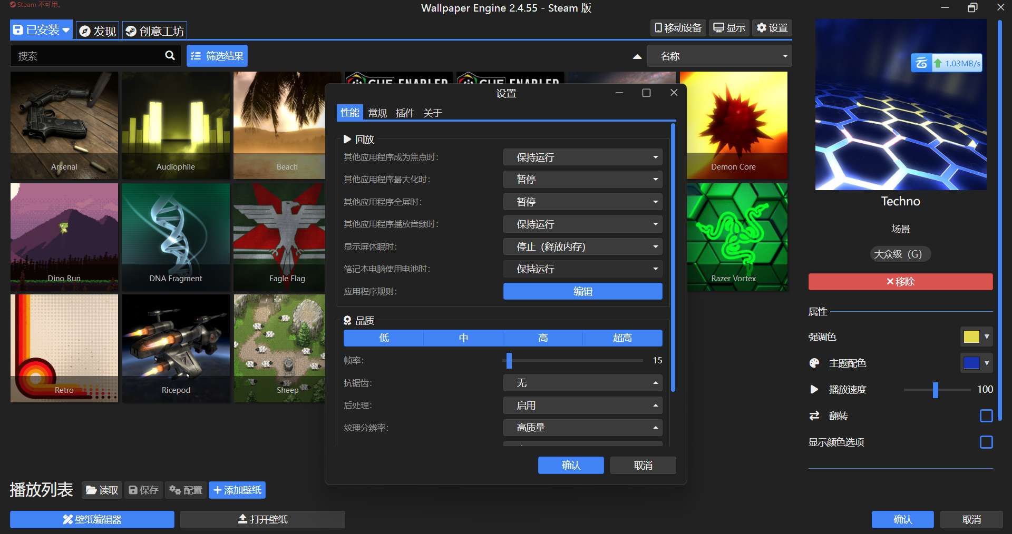This screenshot has width=1012, height=534.
Task: Open post-processing dropdown
Action: click(x=583, y=405)
